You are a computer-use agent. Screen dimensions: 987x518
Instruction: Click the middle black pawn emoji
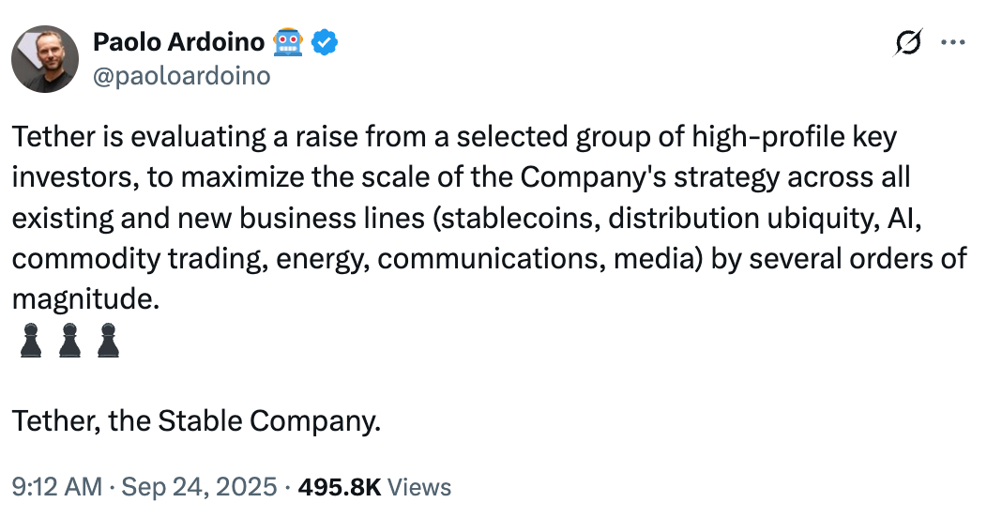[69, 341]
